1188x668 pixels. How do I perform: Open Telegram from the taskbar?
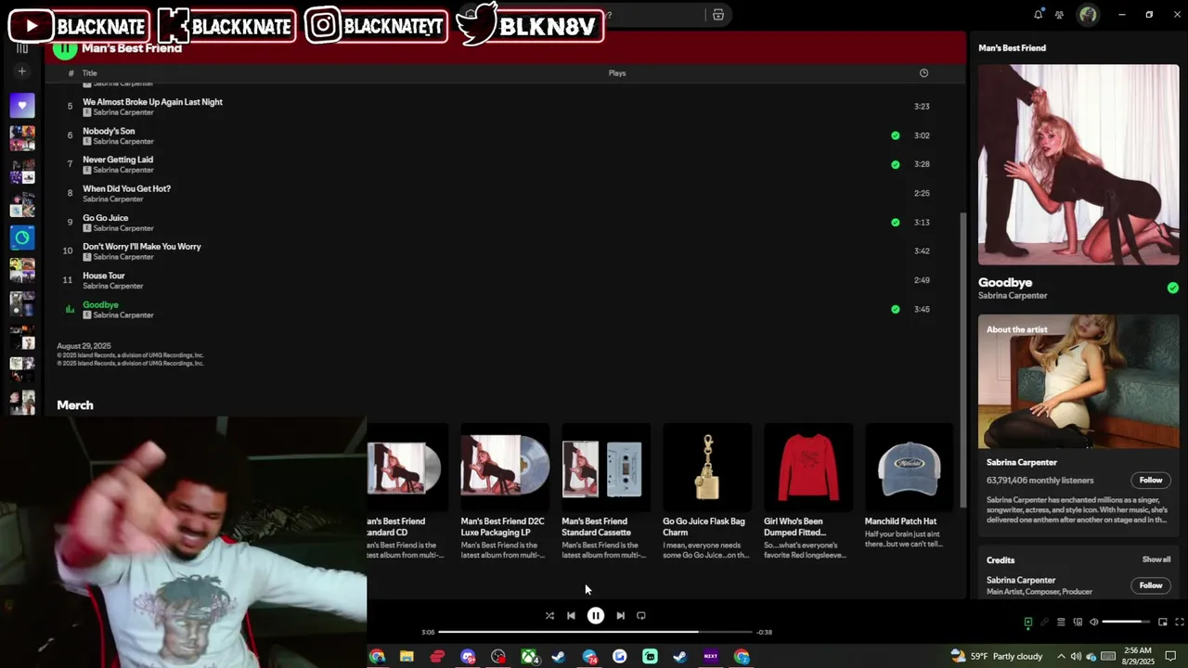pyautogui.click(x=589, y=657)
